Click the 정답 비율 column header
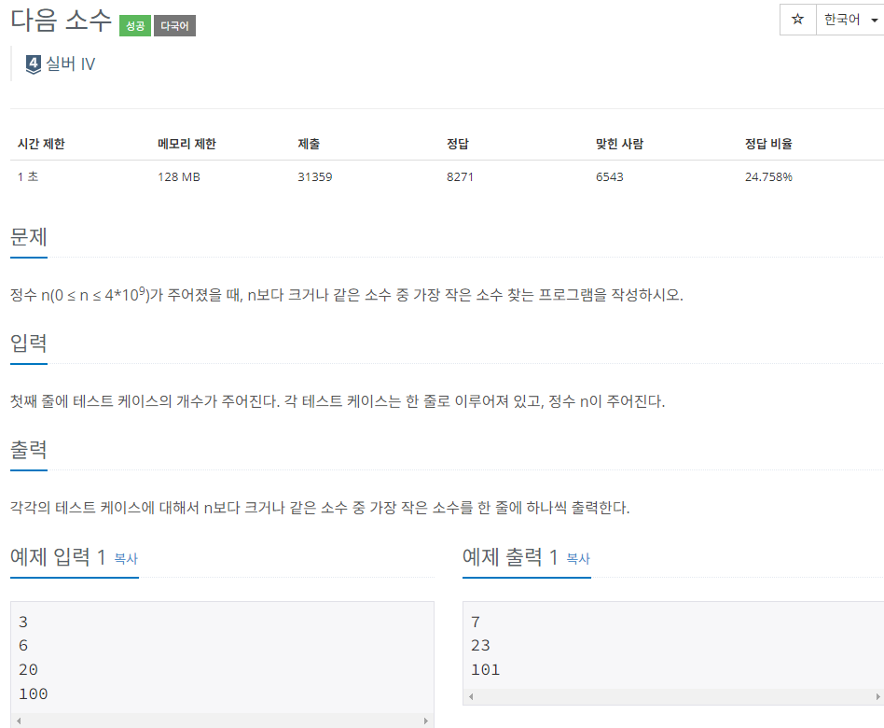The image size is (884, 728). (768, 144)
